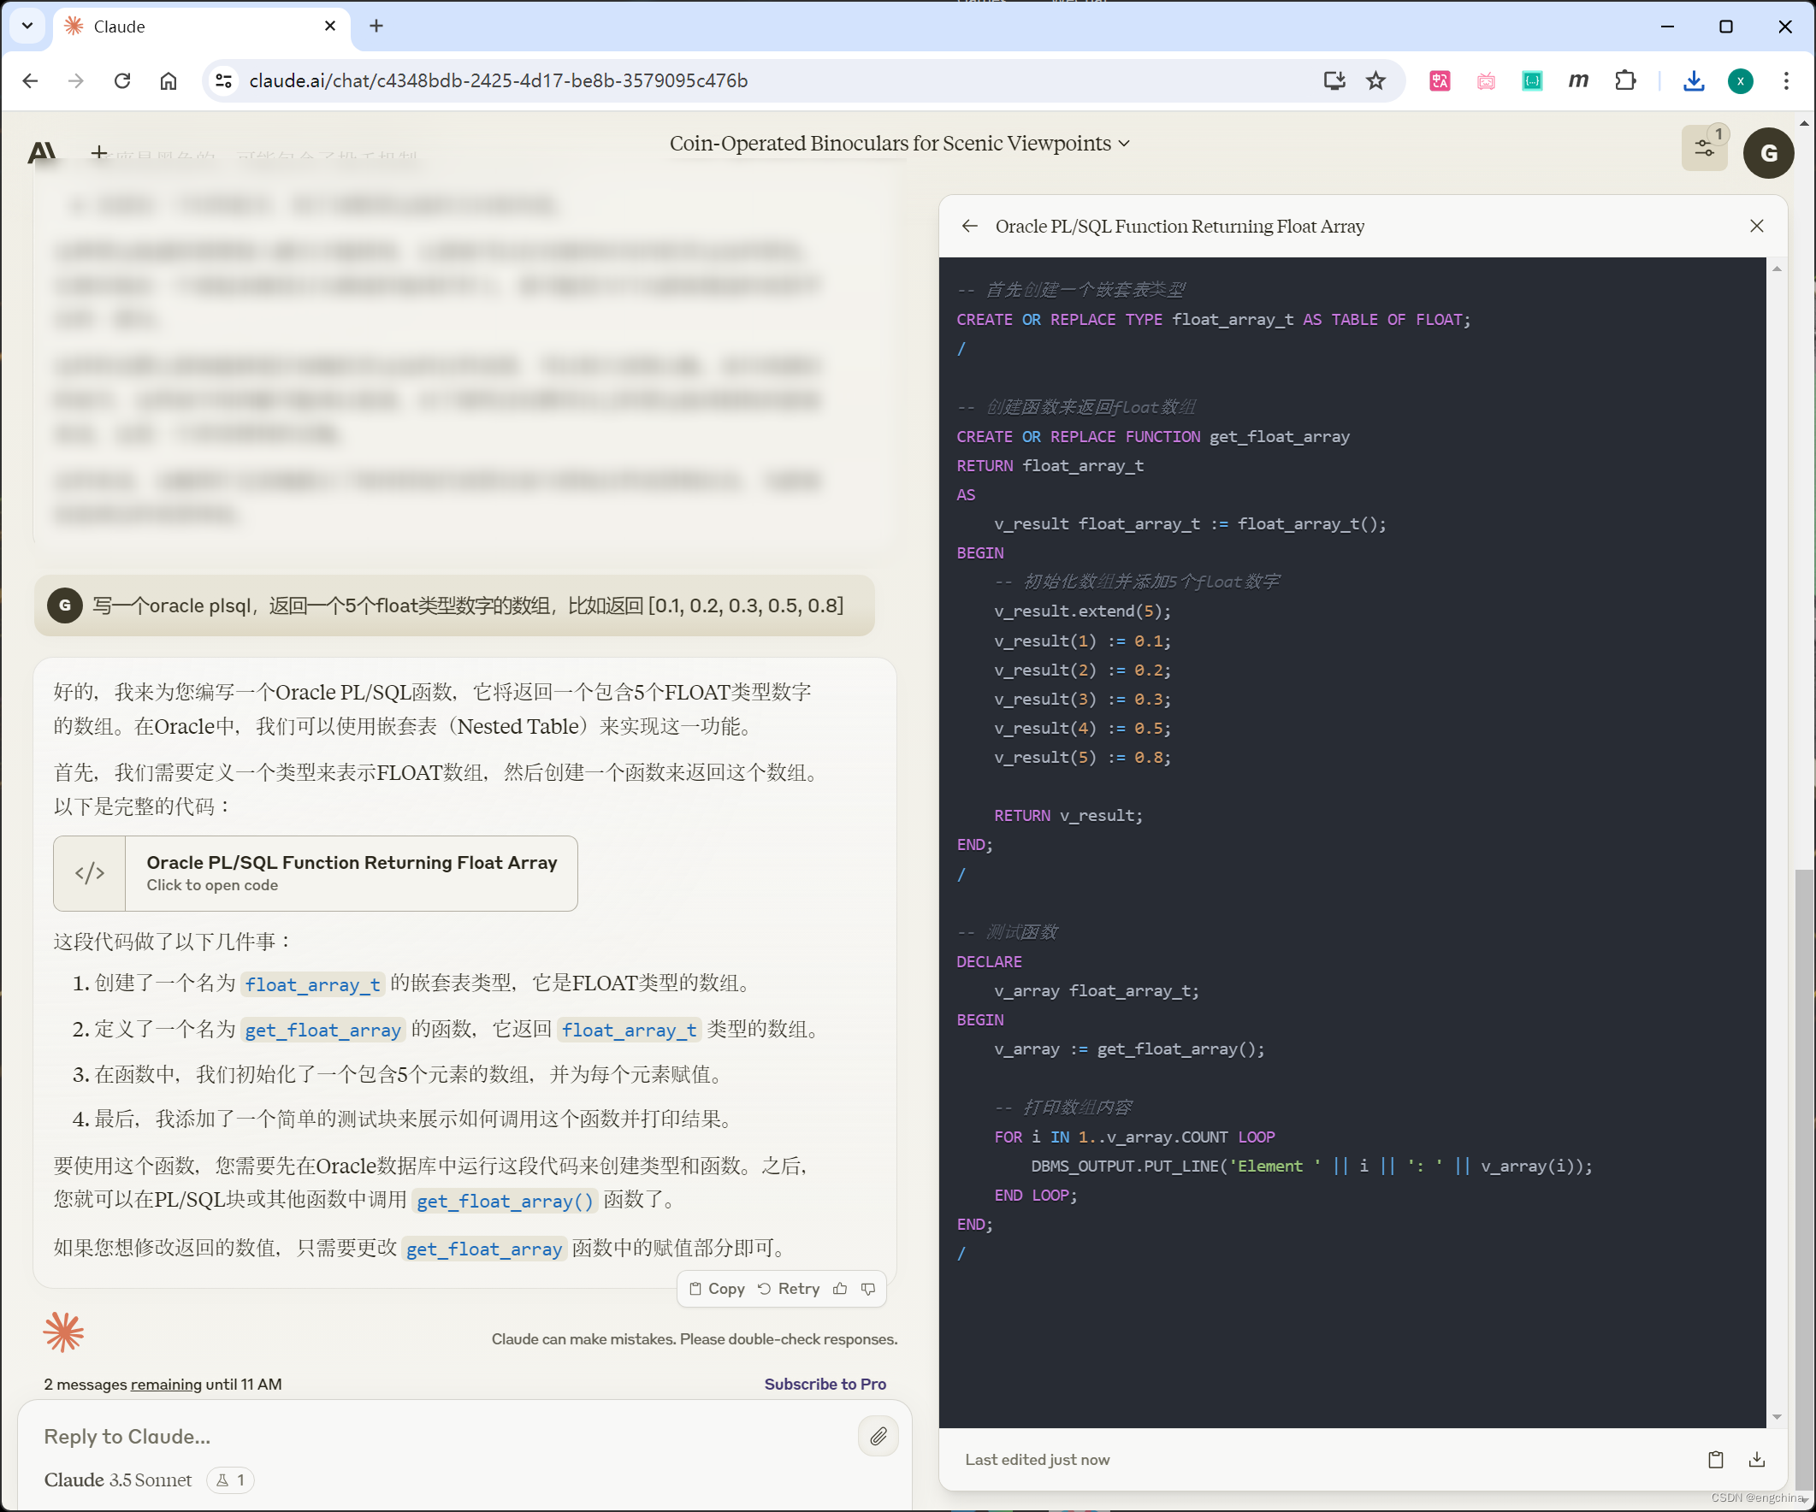The image size is (1816, 1512).
Task: Click the style flask badge with 1
Action: click(x=230, y=1480)
